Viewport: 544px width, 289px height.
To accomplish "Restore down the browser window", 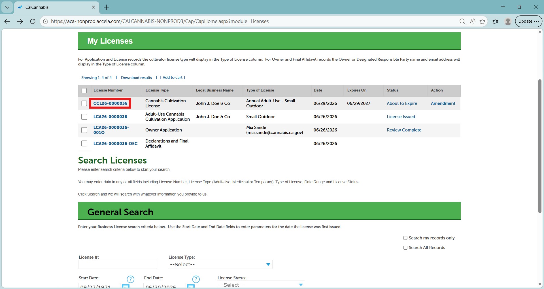I will point(519,7).
